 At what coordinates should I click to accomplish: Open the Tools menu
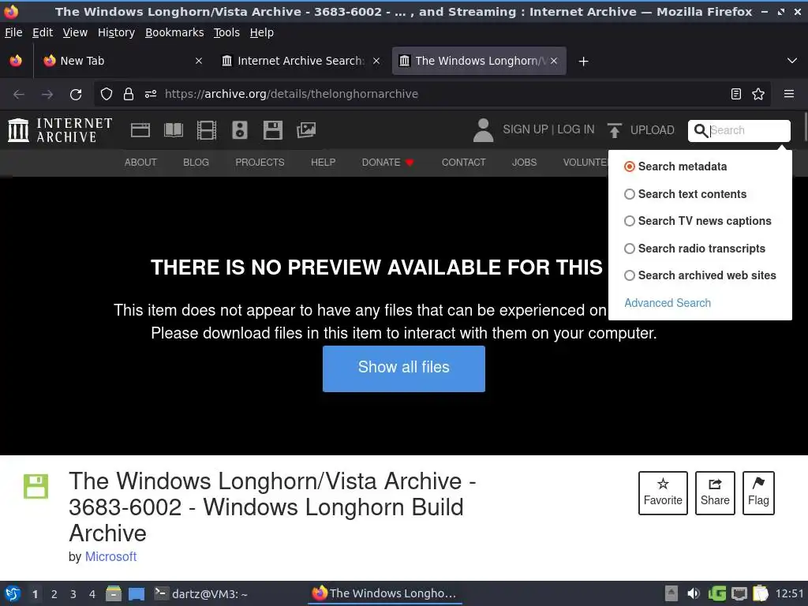tap(226, 32)
